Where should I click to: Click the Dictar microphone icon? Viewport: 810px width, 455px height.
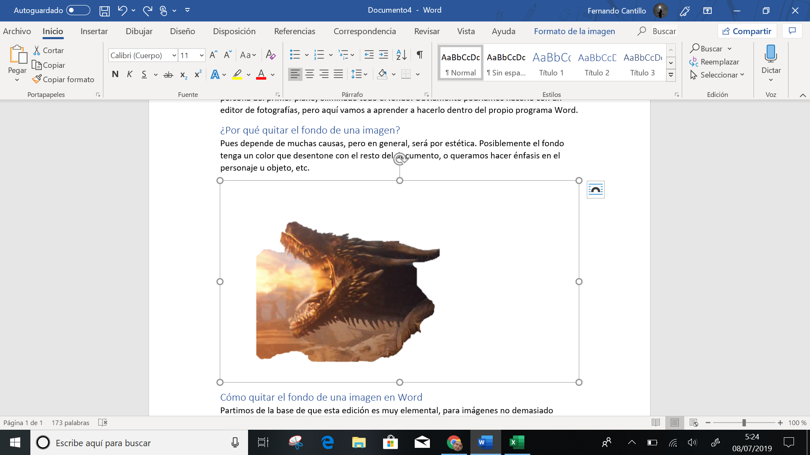pyautogui.click(x=771, y=54)
